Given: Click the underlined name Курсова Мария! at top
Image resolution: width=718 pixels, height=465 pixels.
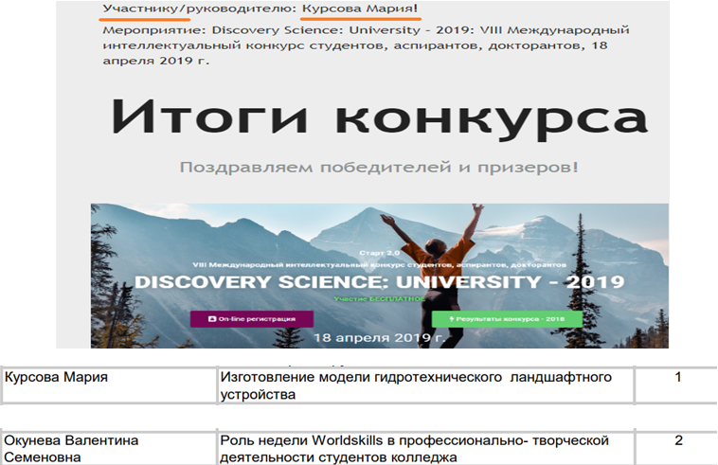Looking at the screenshot, I should click(360, 9).
